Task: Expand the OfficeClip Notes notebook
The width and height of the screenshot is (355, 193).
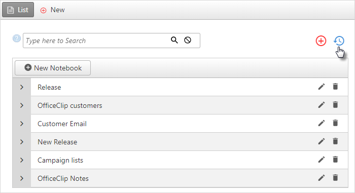Action: coord(22,178)
